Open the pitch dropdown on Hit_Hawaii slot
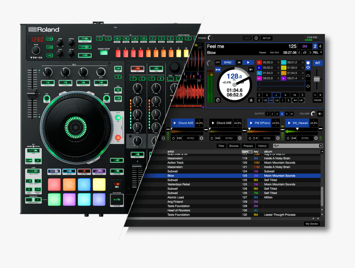This screenshot has height=268, width=355. [313, 123]
